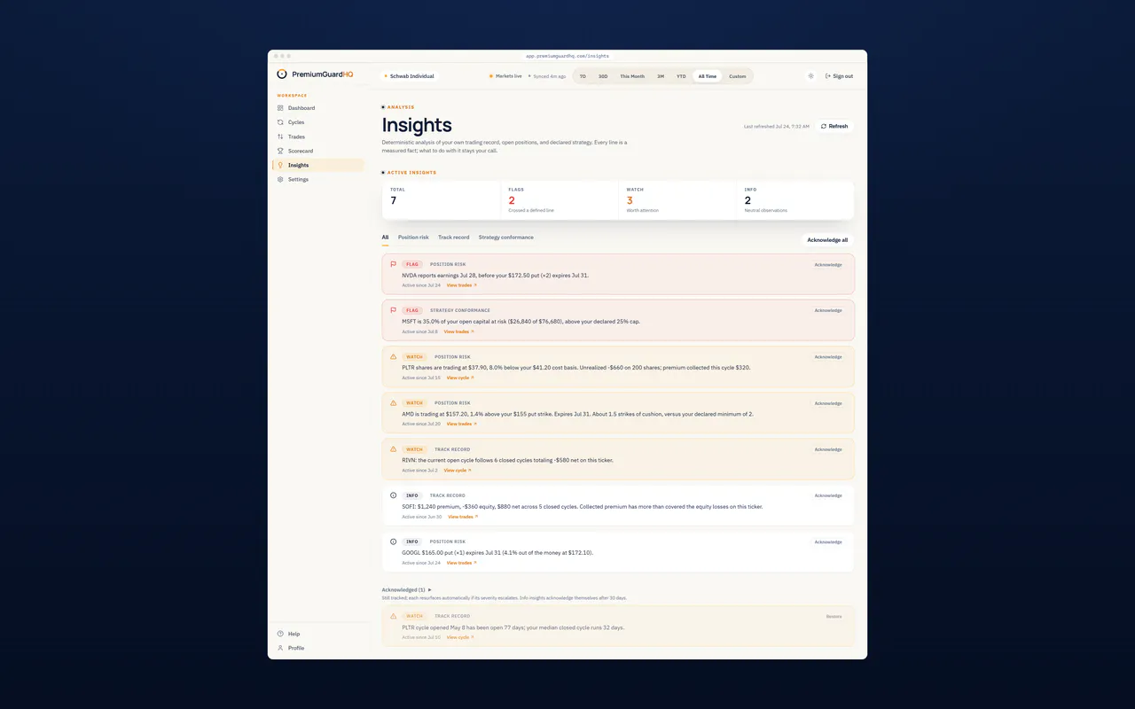Click the red flag icon on the NVDA insight
The width and height of the screenshot is (1135, 709).
(393, 264)
